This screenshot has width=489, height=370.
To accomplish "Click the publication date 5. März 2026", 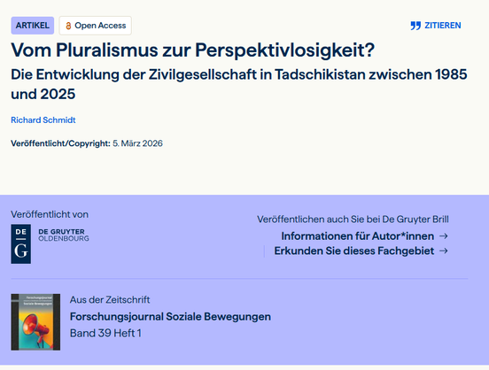I will [x=137, y=143].
